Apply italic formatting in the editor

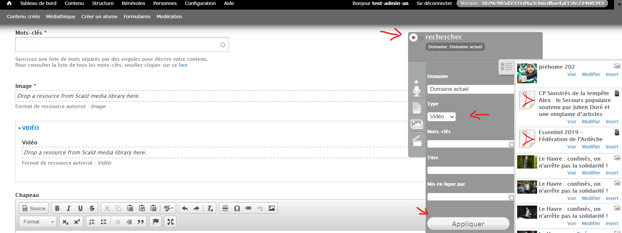69,208
